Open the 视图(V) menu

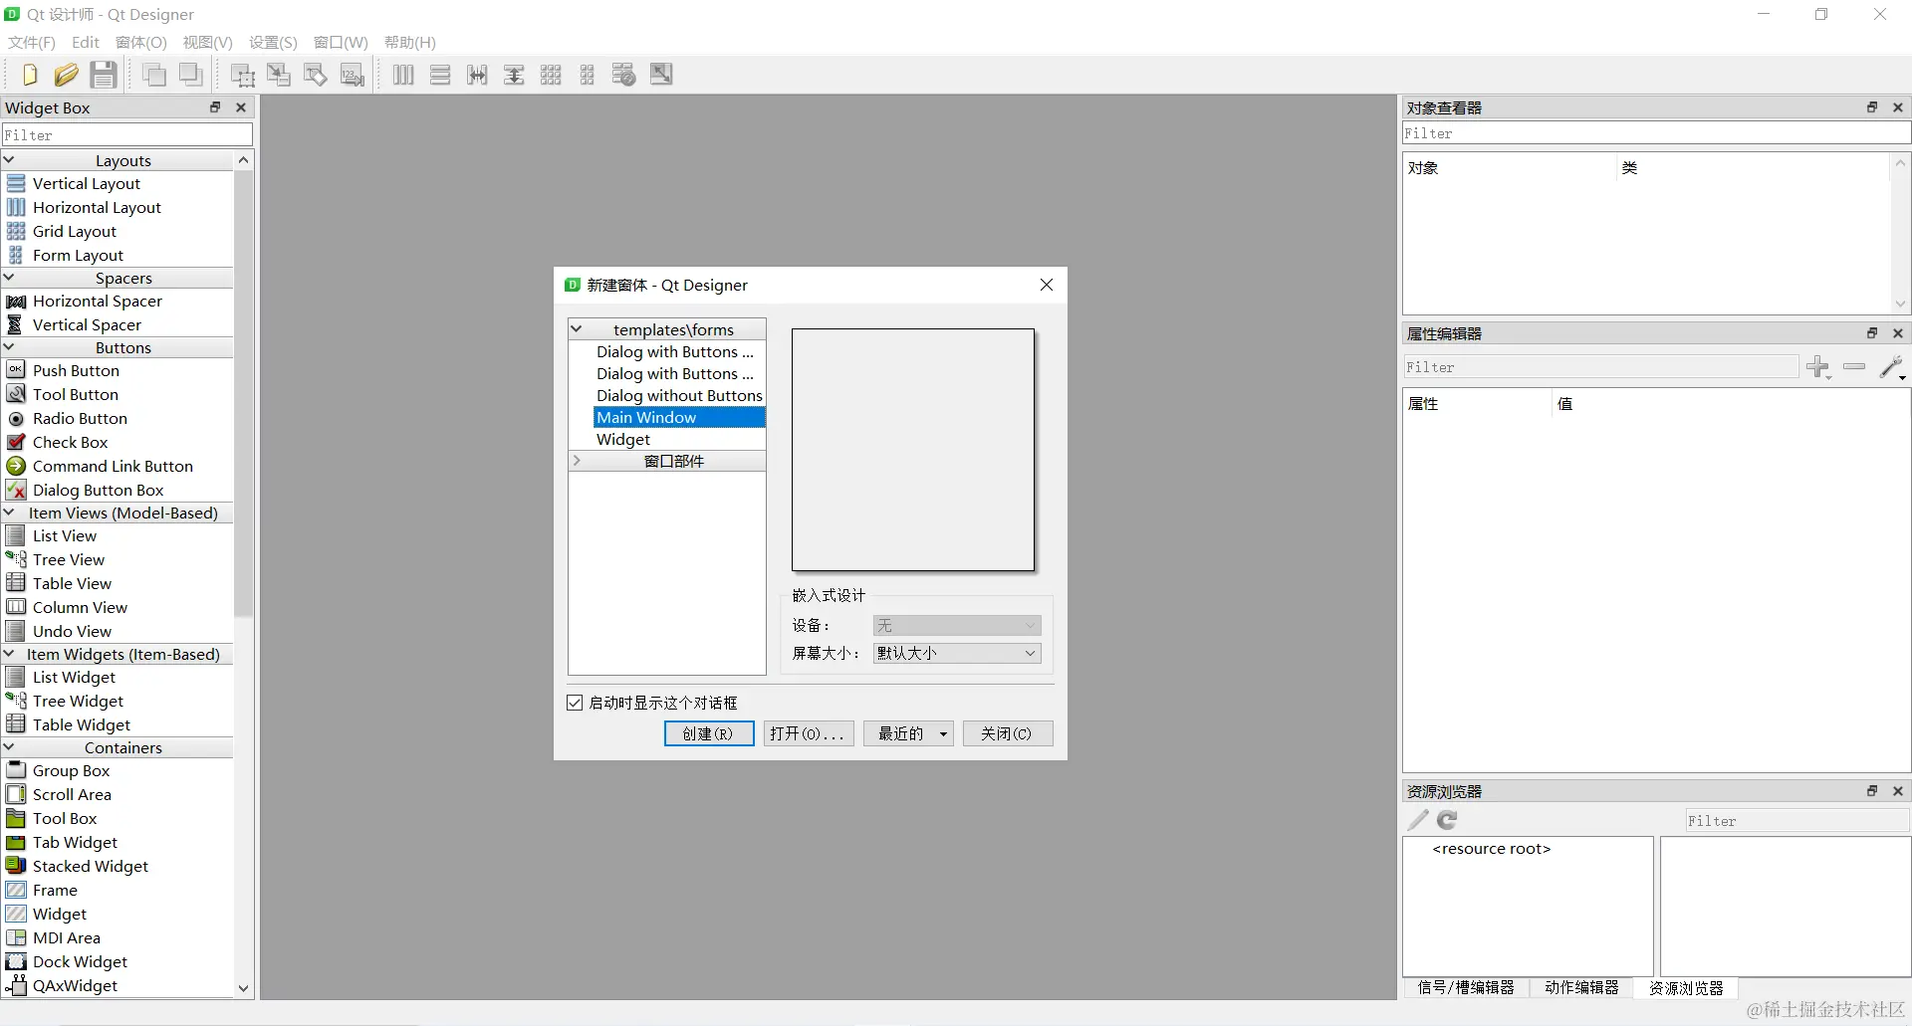207,42
